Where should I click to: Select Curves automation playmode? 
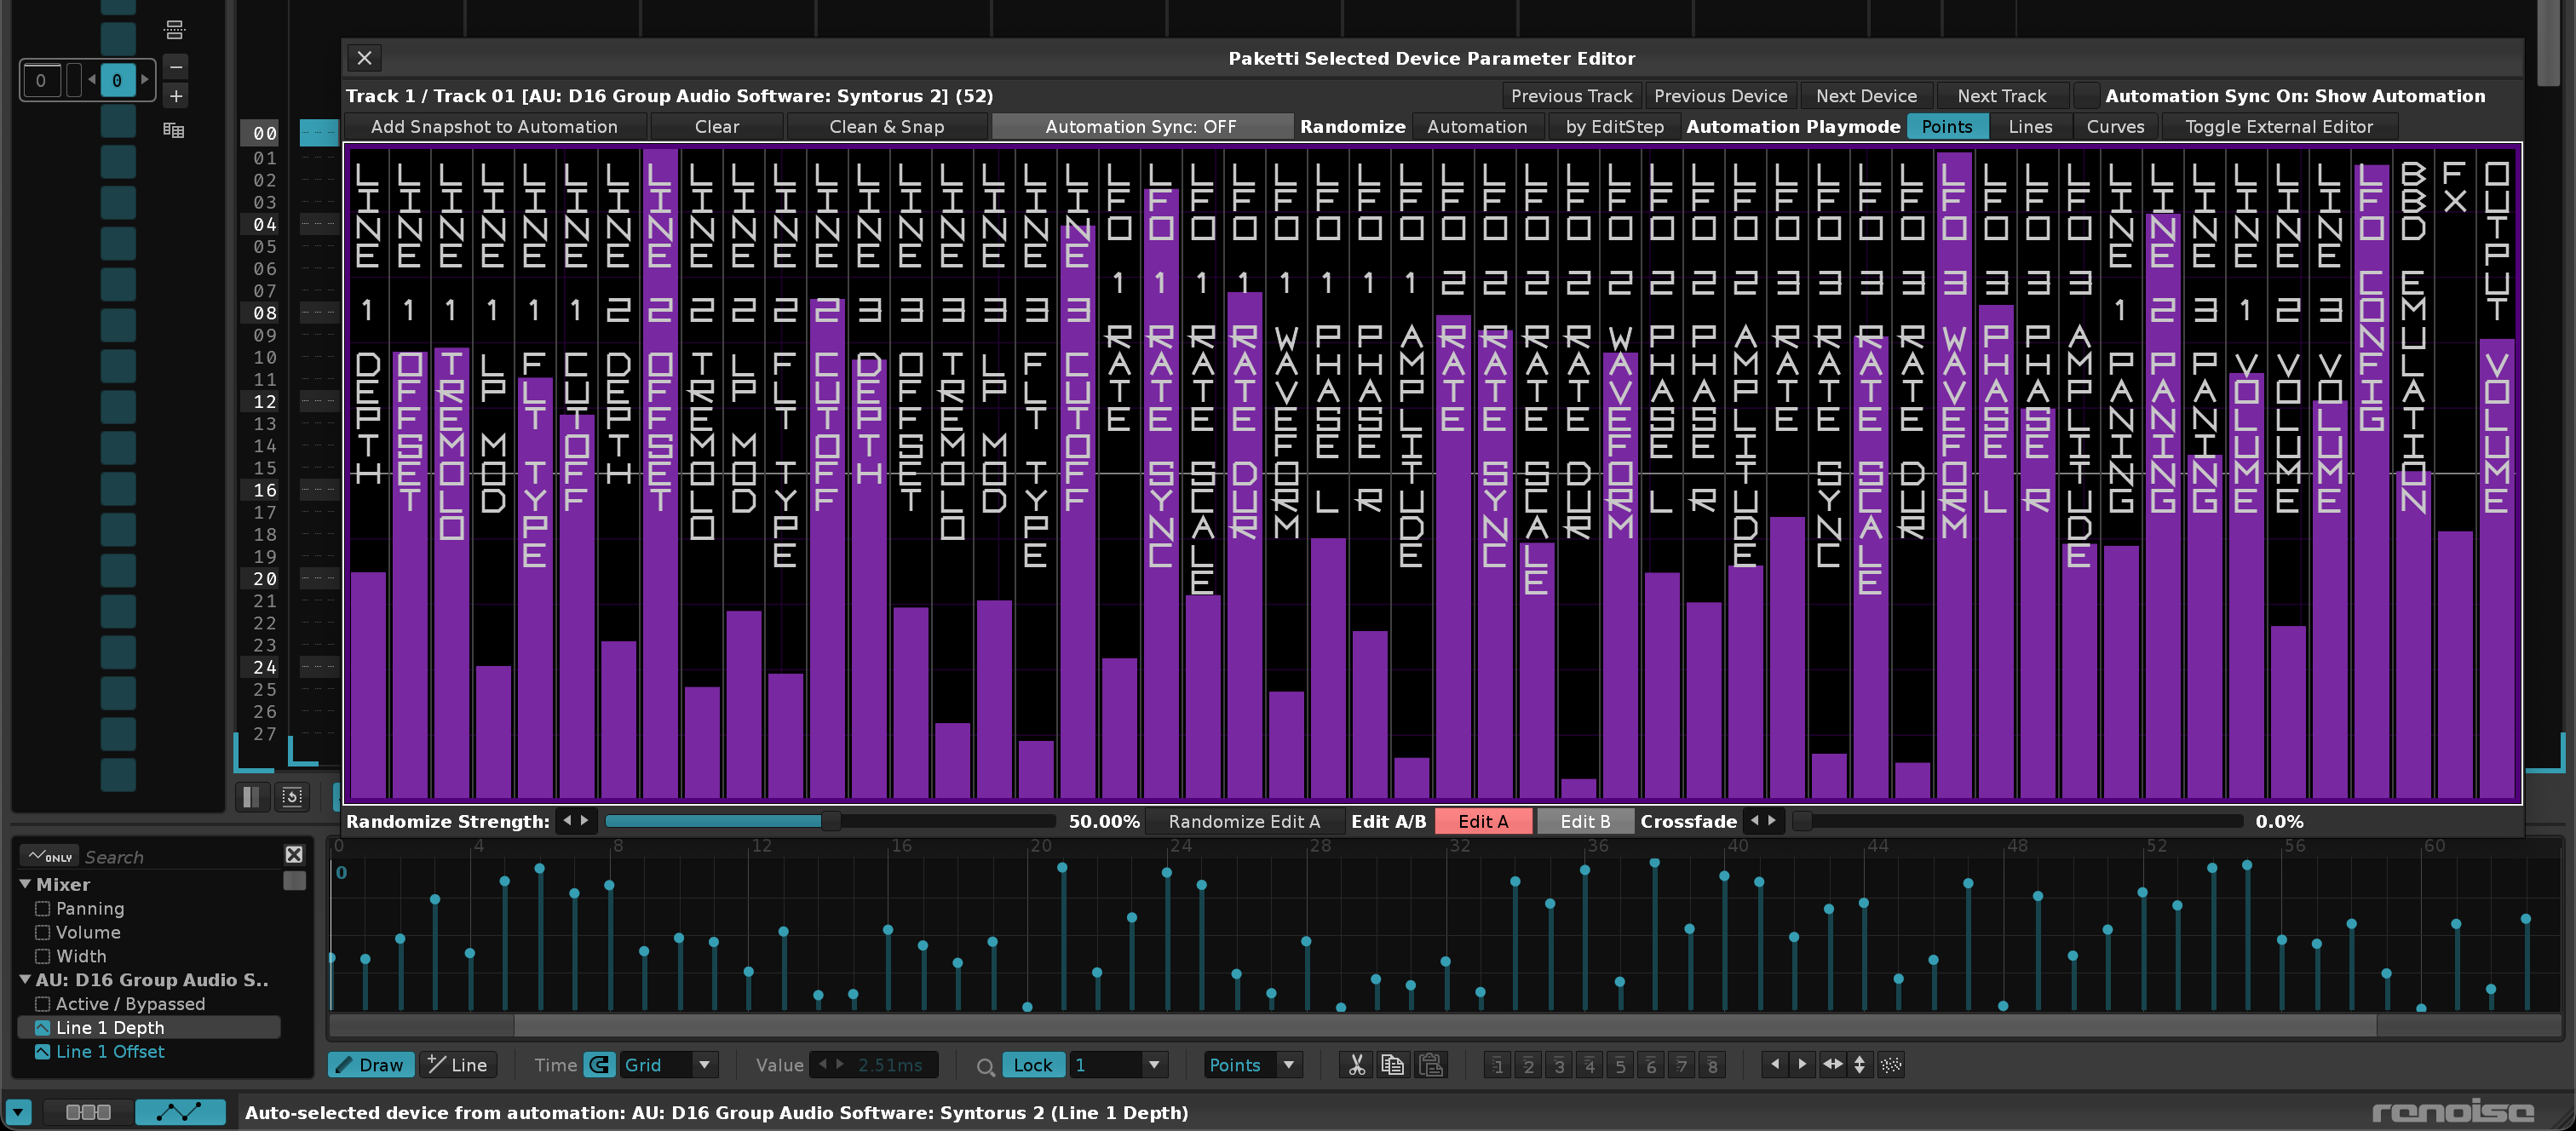click(x=2114, y=127)
